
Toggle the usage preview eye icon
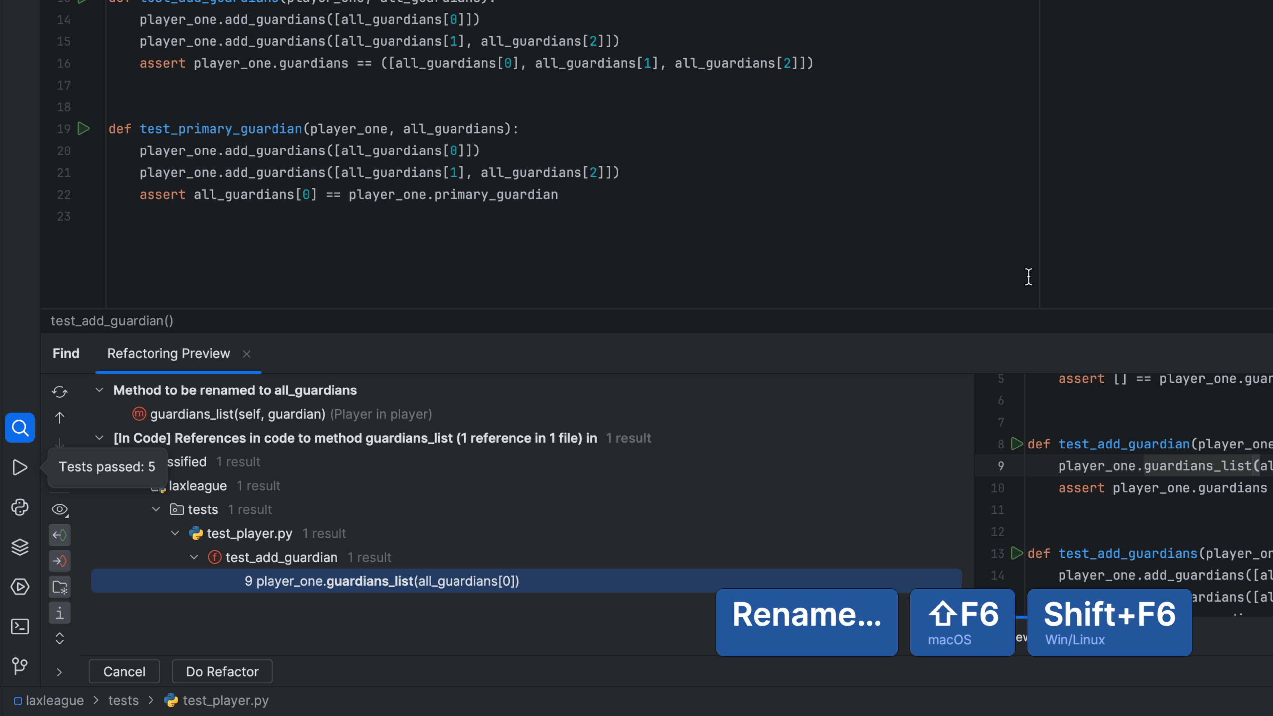(59, 509)
